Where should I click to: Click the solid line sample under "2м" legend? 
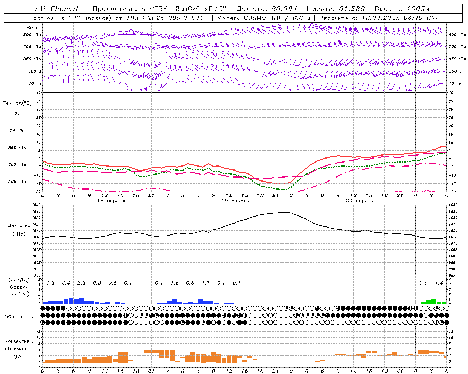[17, 118]
